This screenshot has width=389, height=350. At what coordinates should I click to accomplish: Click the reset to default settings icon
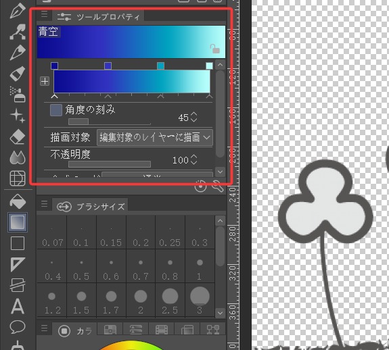(200, 186)
